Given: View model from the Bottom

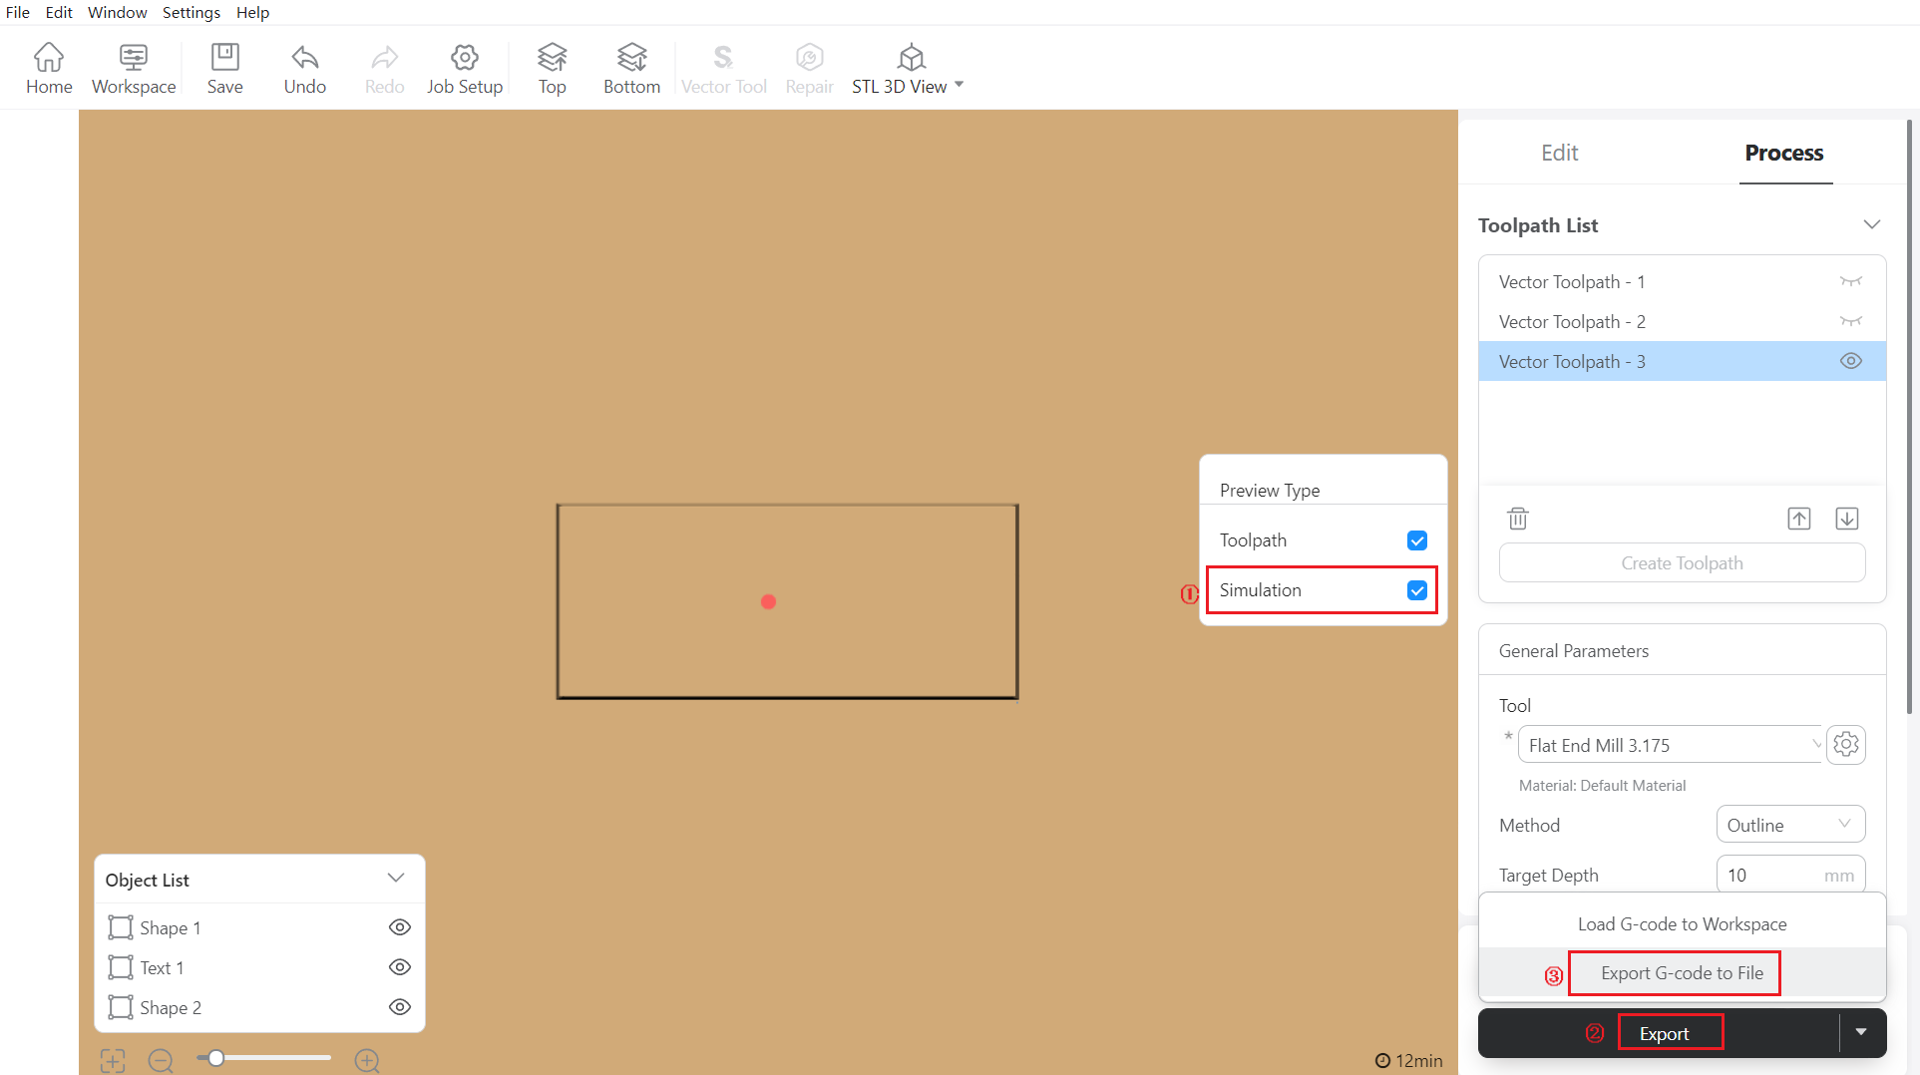Looking at the screenshot, I should click(x=630, y=67).
